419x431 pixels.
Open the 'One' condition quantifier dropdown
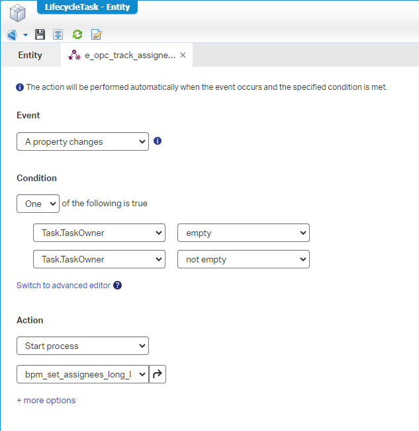[38, 204]
